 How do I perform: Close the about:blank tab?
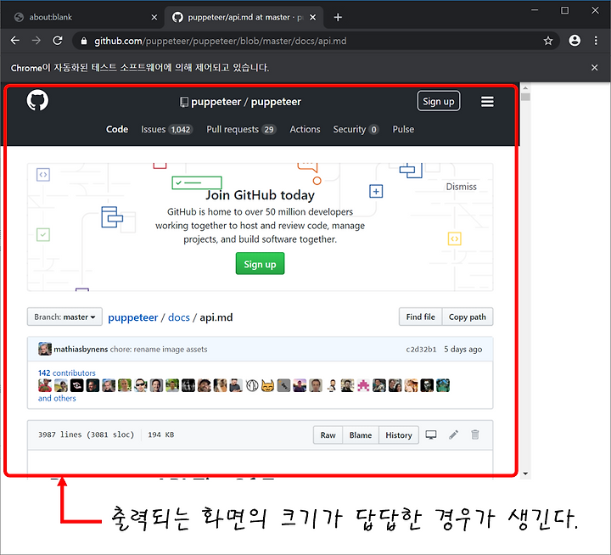tap(154, 17)
